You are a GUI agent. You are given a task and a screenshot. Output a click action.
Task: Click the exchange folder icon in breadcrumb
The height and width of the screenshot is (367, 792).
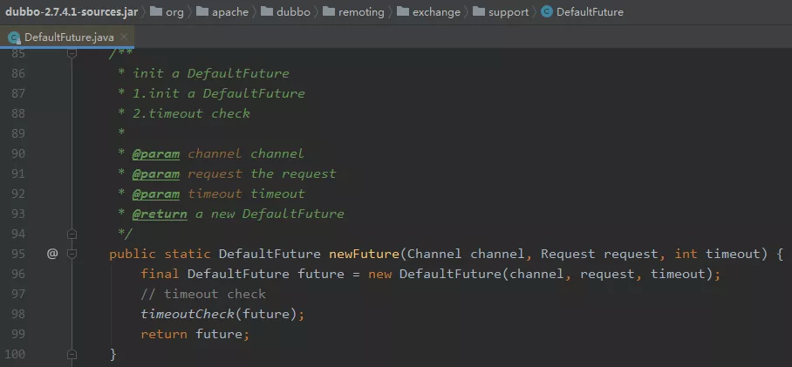(x=403, y=11)
